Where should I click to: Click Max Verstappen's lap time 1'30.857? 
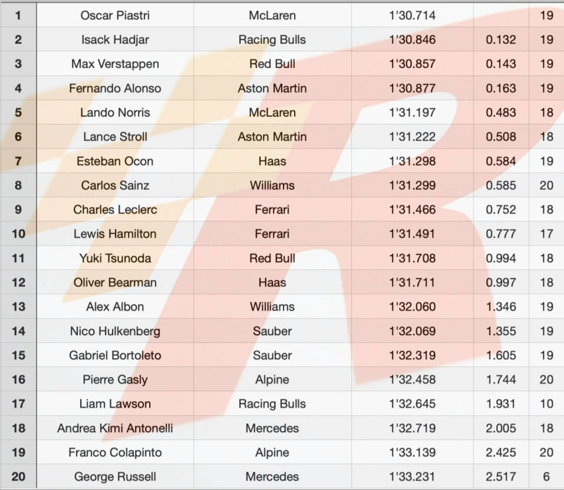(x=412, y=64)
